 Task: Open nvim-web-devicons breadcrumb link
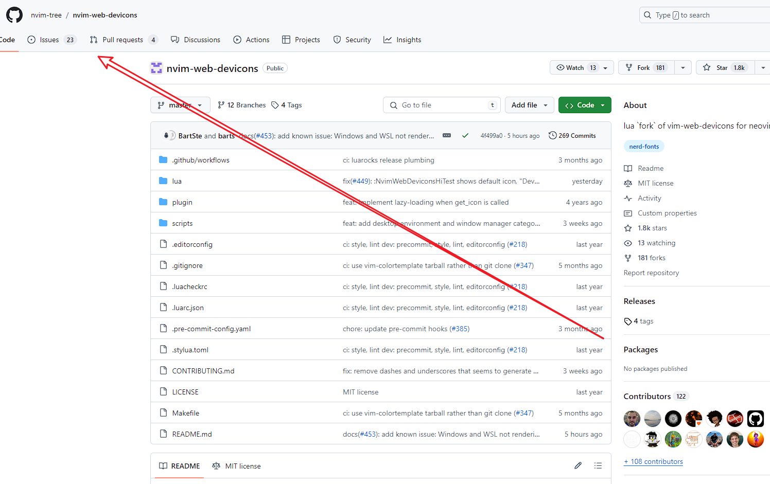point(105,15)
